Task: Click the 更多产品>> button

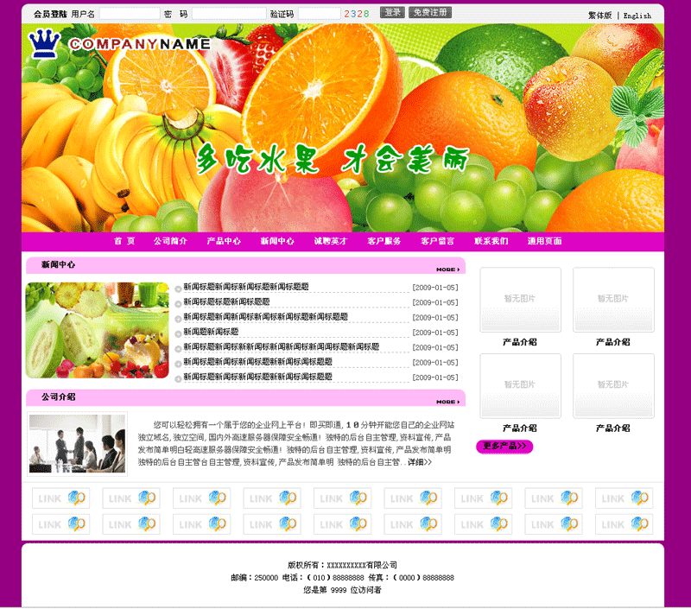Action: coord(504,447)
